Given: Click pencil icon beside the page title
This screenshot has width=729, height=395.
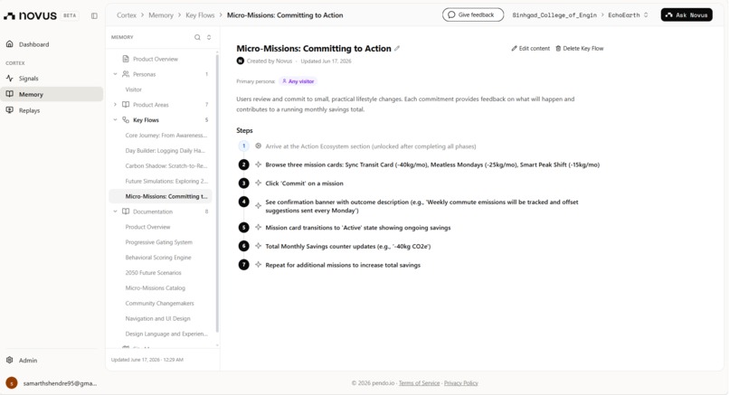Looking at the screenshot, I should click(x=397, y=48).
